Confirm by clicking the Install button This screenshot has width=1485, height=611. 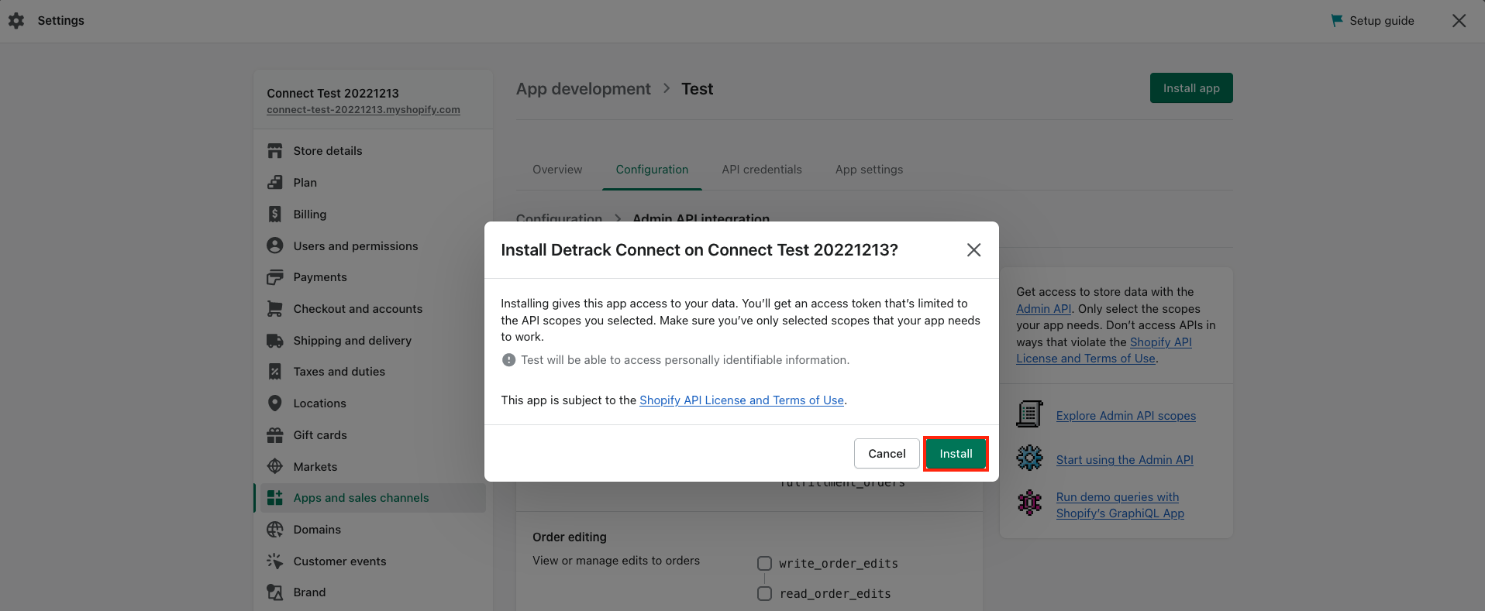pos(956,454)
